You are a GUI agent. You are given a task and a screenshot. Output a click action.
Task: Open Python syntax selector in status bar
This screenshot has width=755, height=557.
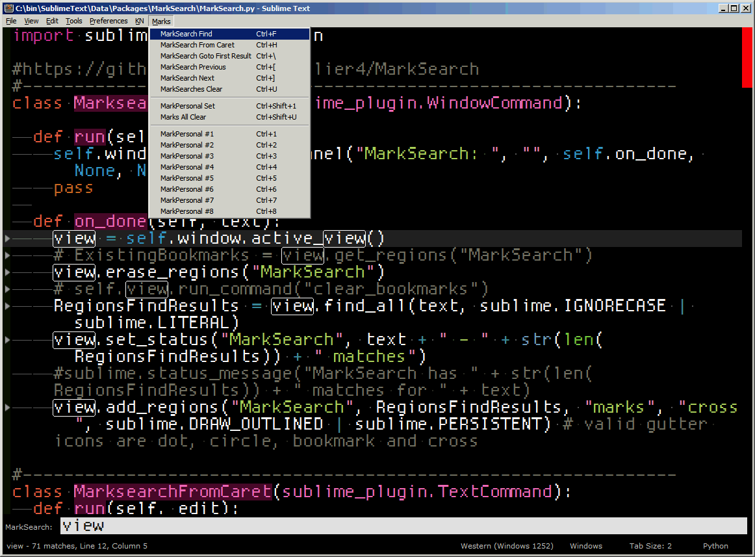(x=715, y=546)
